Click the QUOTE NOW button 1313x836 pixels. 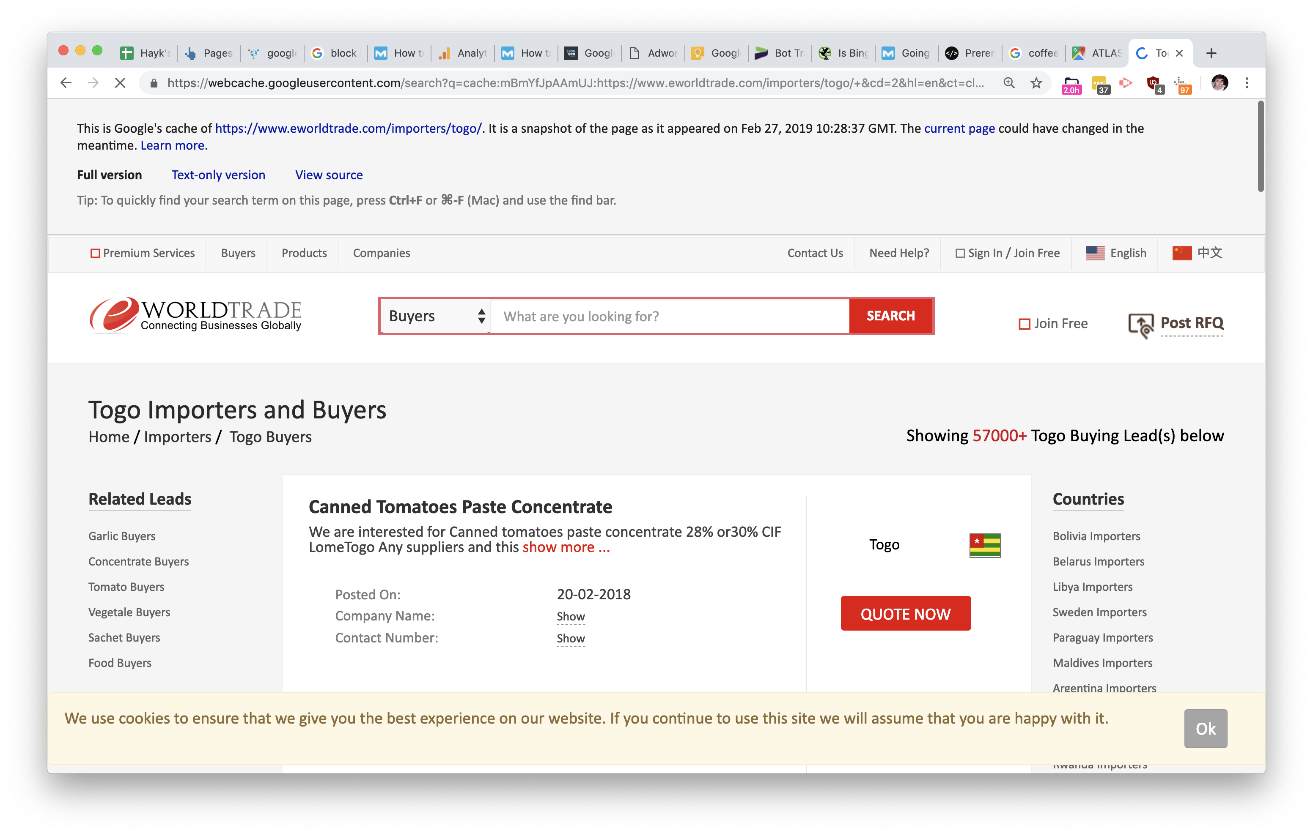[905, 613]
